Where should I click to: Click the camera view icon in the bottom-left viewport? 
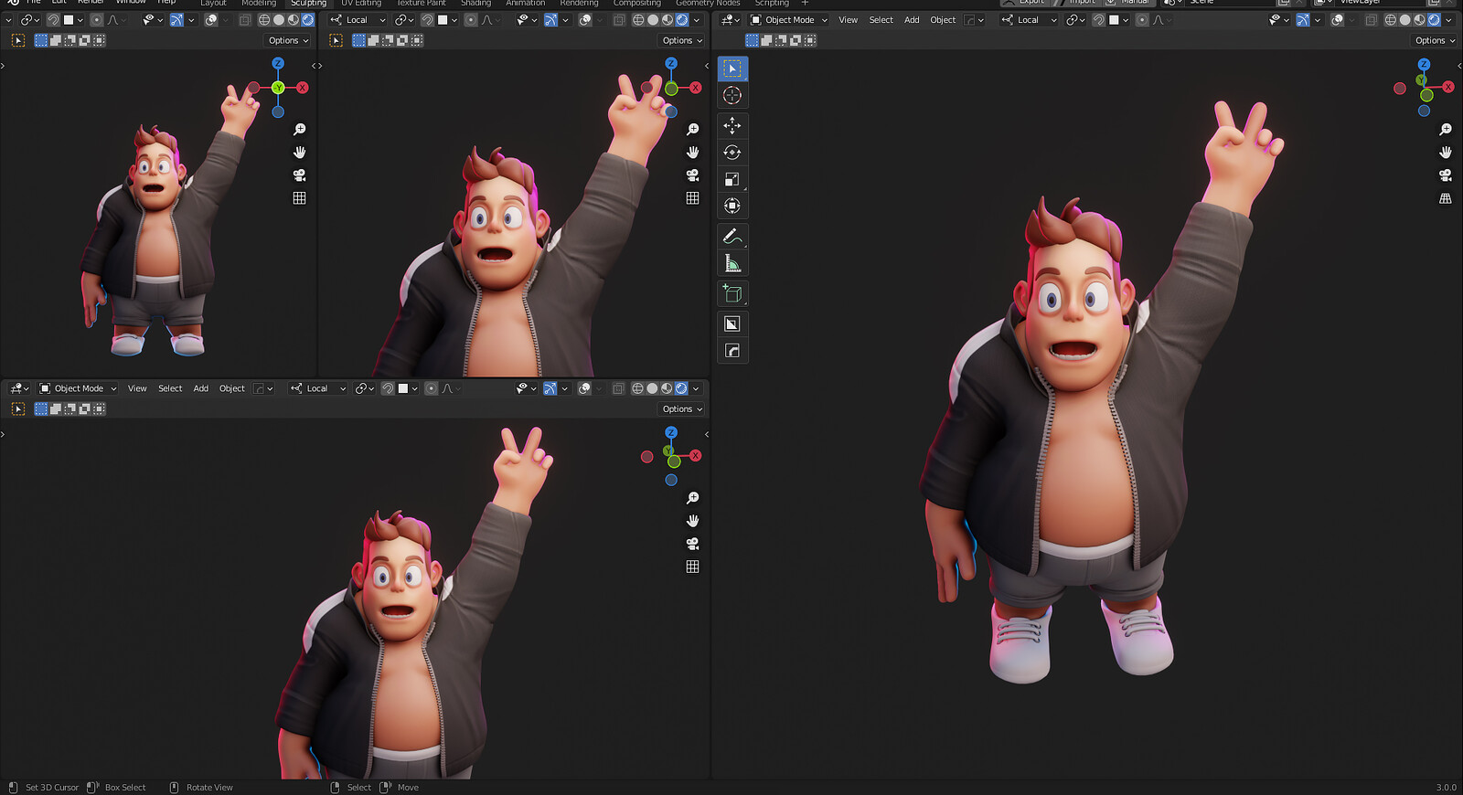tap(693, 544)
